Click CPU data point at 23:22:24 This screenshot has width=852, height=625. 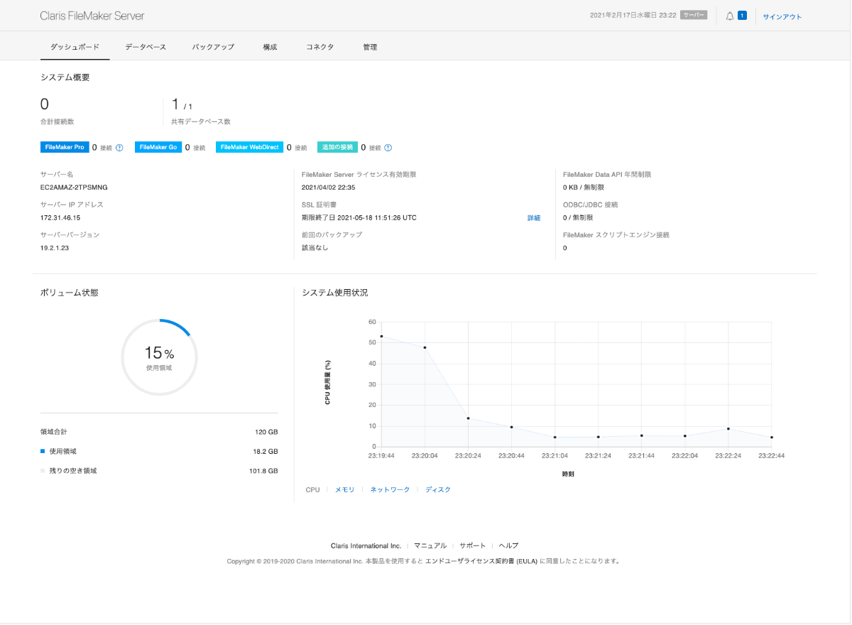pos(728,429)
